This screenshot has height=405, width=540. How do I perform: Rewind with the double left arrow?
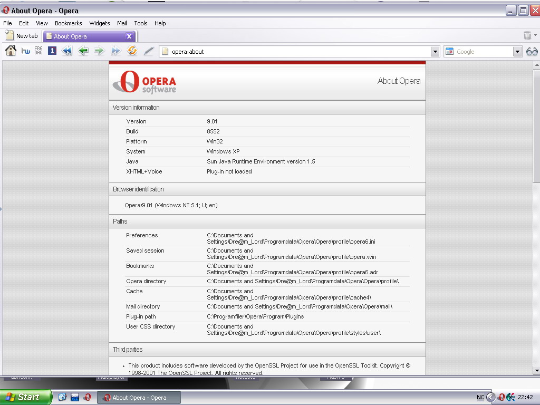[x=67, y=51]
